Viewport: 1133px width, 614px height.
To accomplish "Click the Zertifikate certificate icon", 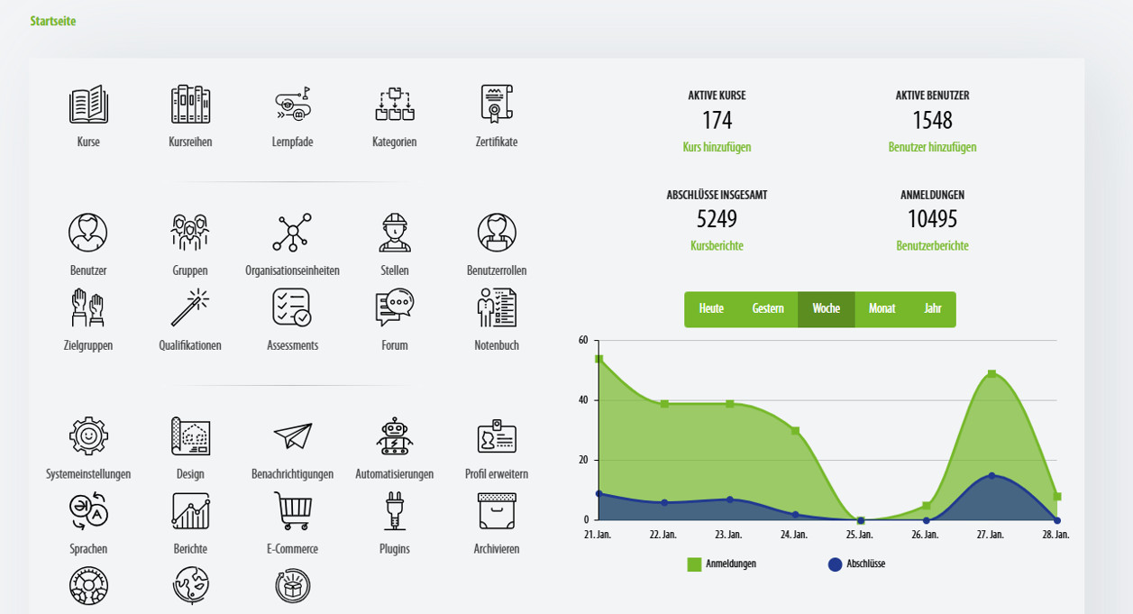I will [496, 105].
